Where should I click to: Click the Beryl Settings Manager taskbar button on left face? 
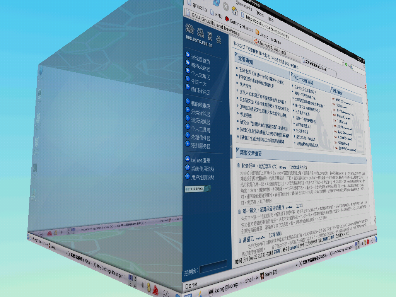pyautogui.click(x=109, y=270)
